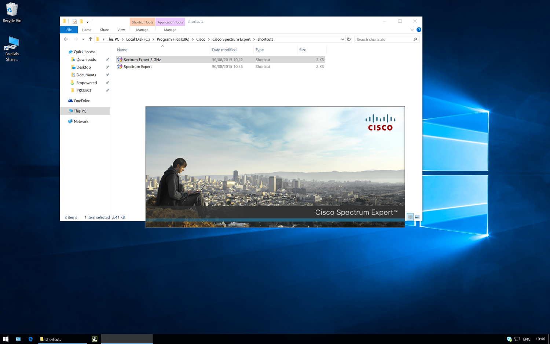This screenshot has height=344, width=550.
Task: Click the search magnifier icon
Action: click(x=415, y=39)
